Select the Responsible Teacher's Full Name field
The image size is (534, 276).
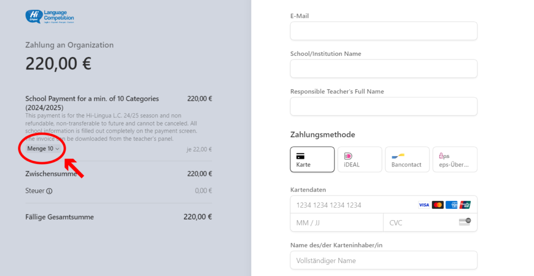click(383, 106)
